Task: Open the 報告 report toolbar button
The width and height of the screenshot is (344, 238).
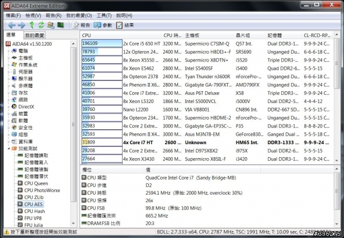Action: coord(81,25)
